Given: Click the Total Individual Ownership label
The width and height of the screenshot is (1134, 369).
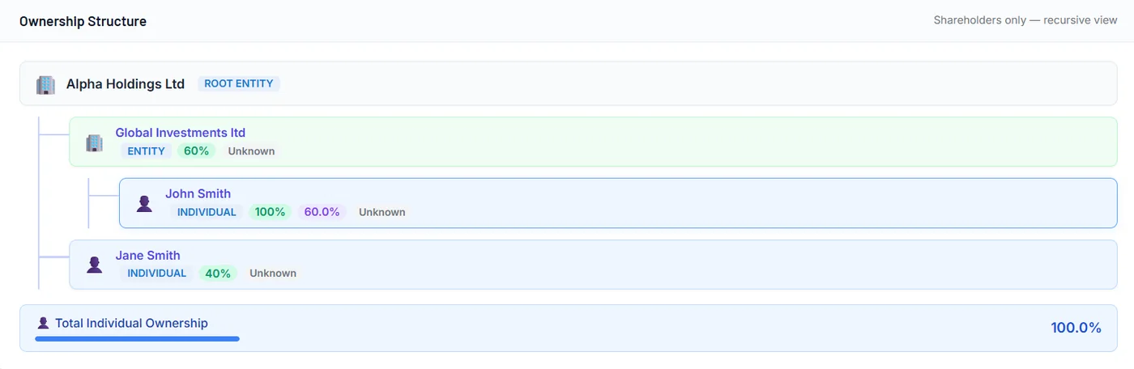Looking at the screenshot, I should [x=131, y=324].
